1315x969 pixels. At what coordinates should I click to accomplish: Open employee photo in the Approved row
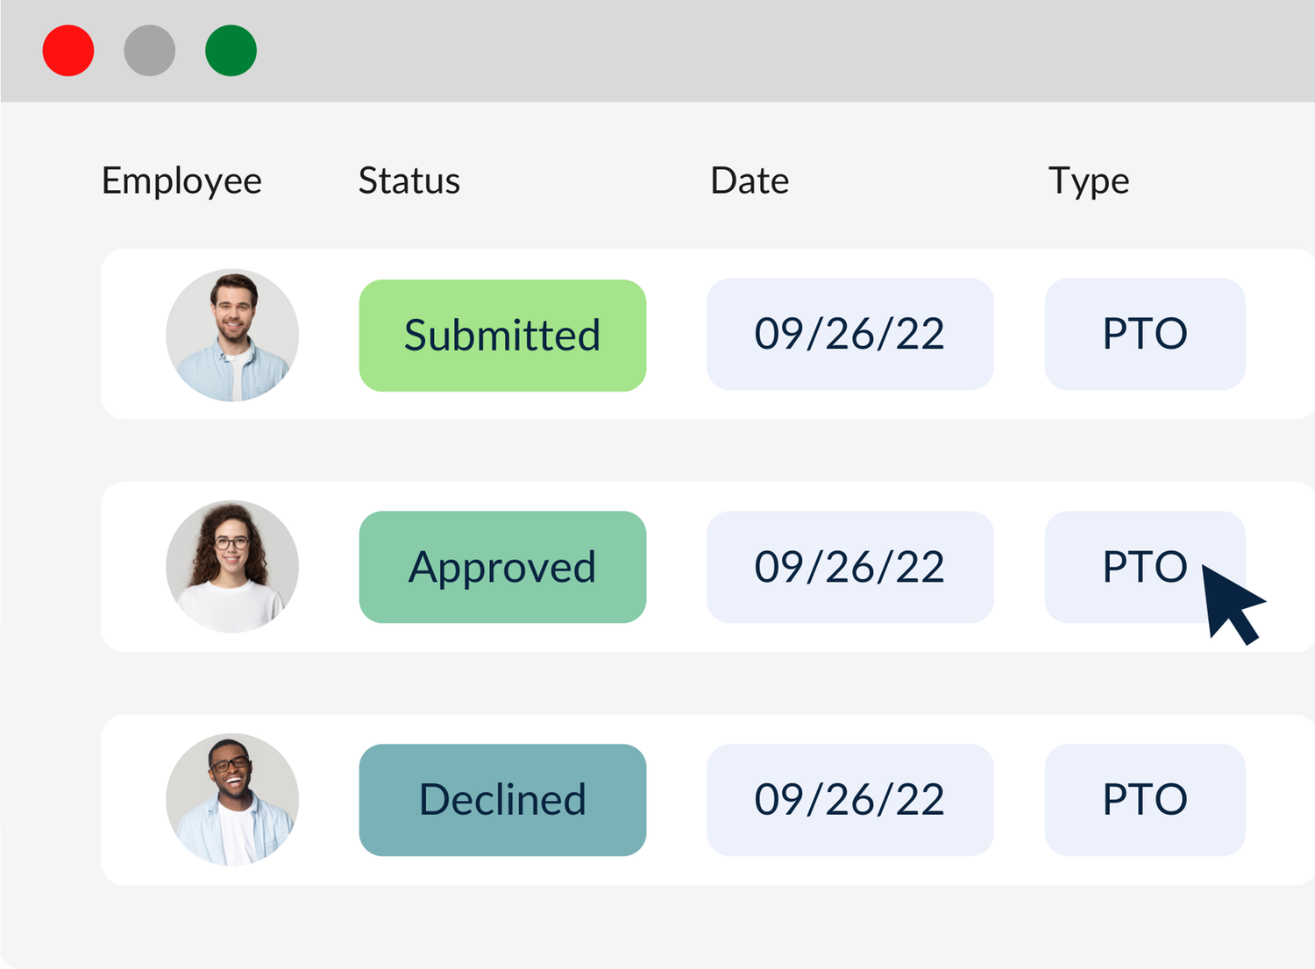point(232,567)
